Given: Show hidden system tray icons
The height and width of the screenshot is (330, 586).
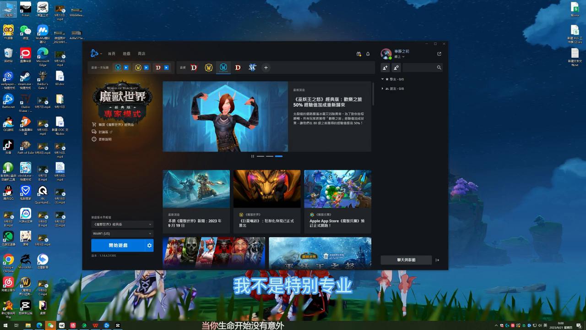Looking at the screenshot, I should (x=497, y=325).
